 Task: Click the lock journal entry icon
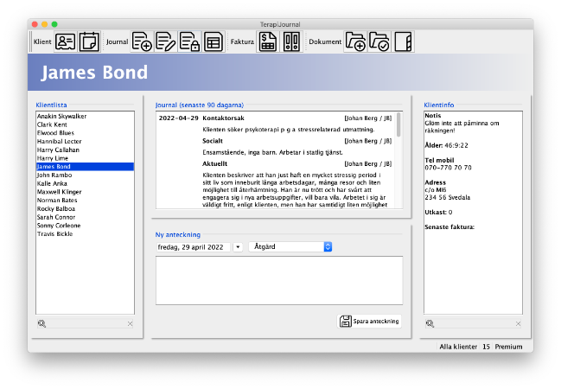pos(189,41)
